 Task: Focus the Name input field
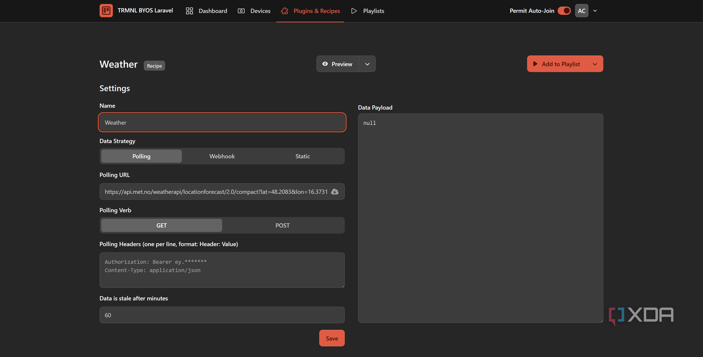pos(222,122)
